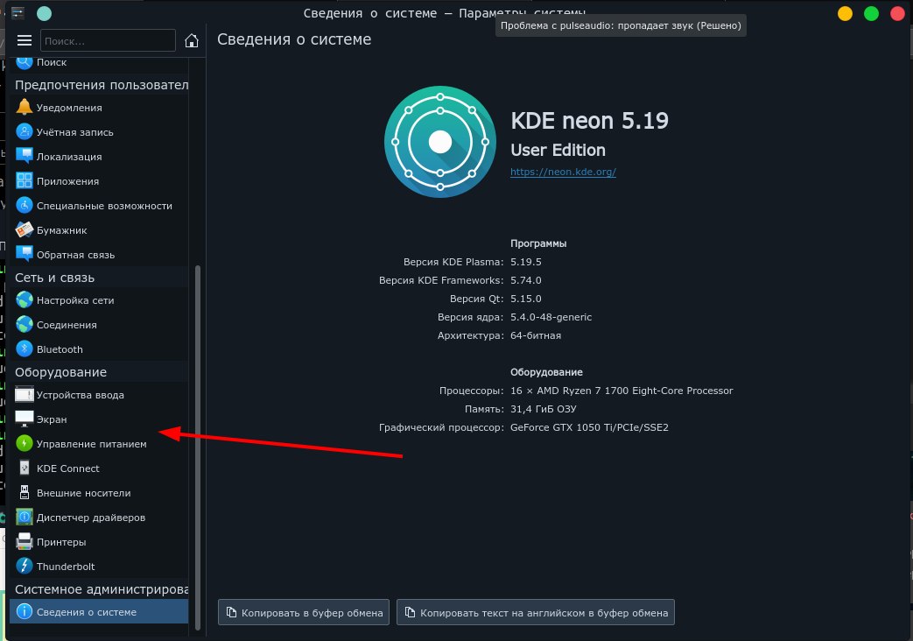Go to Приложения settings
This screenshot has width=913, height=641.
[x=99, y=180]
